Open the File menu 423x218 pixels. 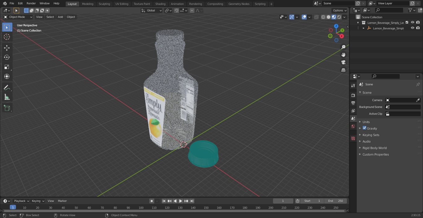coord(12,3)
